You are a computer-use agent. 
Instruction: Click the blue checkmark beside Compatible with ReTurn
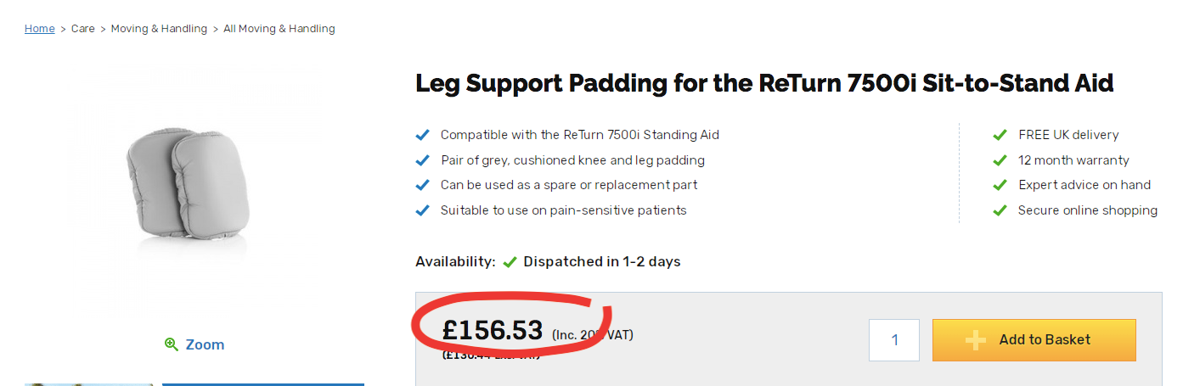point(422,135)
